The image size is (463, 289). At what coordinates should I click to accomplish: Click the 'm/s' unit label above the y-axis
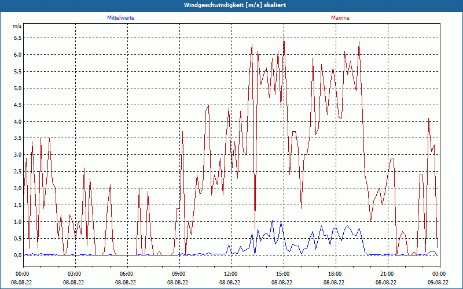tap(17, 26)
